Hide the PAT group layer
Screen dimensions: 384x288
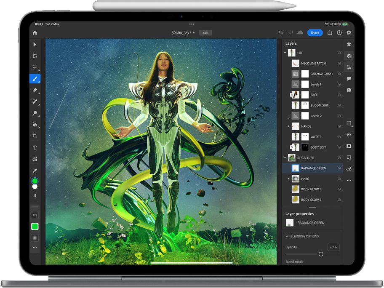coord(339,53)
